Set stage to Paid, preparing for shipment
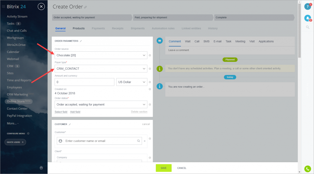 [x=173, y=17]
